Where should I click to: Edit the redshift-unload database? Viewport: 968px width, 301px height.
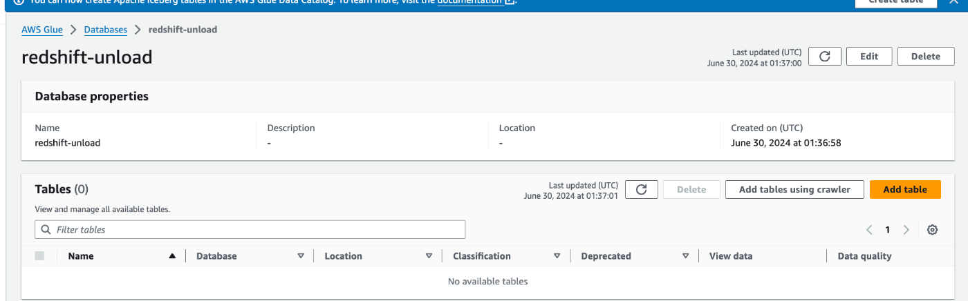pyautogui.click(x=869, y=57)
